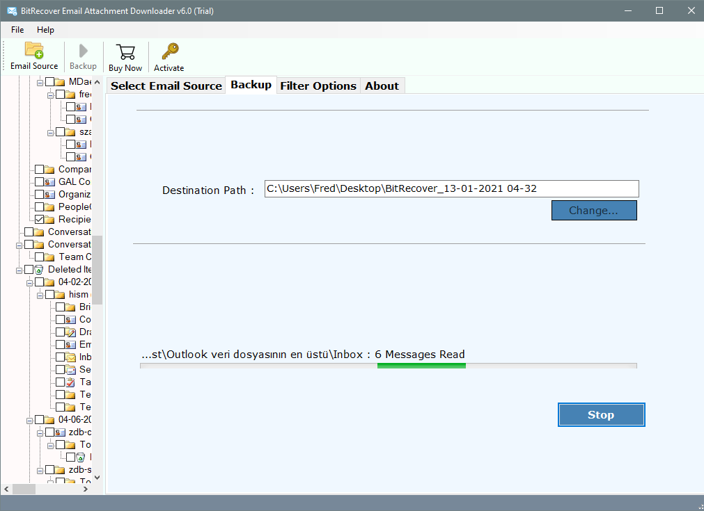Collapse the sza folder node
The image size is (704, 511).
point(50,133)
